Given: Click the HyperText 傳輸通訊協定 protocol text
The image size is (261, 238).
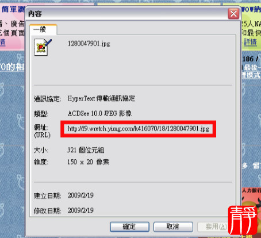Looking at the screenshot, I should (x=101, y=98).
